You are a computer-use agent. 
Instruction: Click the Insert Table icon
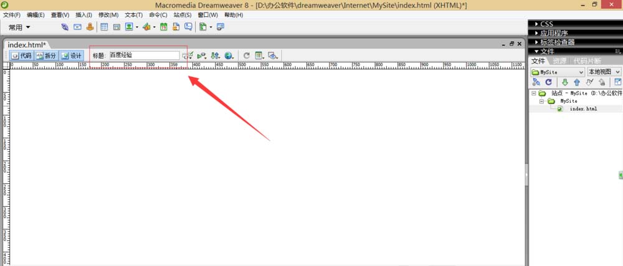click(x=104, y=27)
